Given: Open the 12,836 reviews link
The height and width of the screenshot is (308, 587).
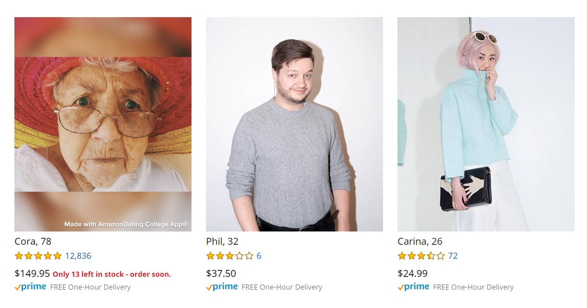Looking at the screenshot, I should tap(78, 256).
